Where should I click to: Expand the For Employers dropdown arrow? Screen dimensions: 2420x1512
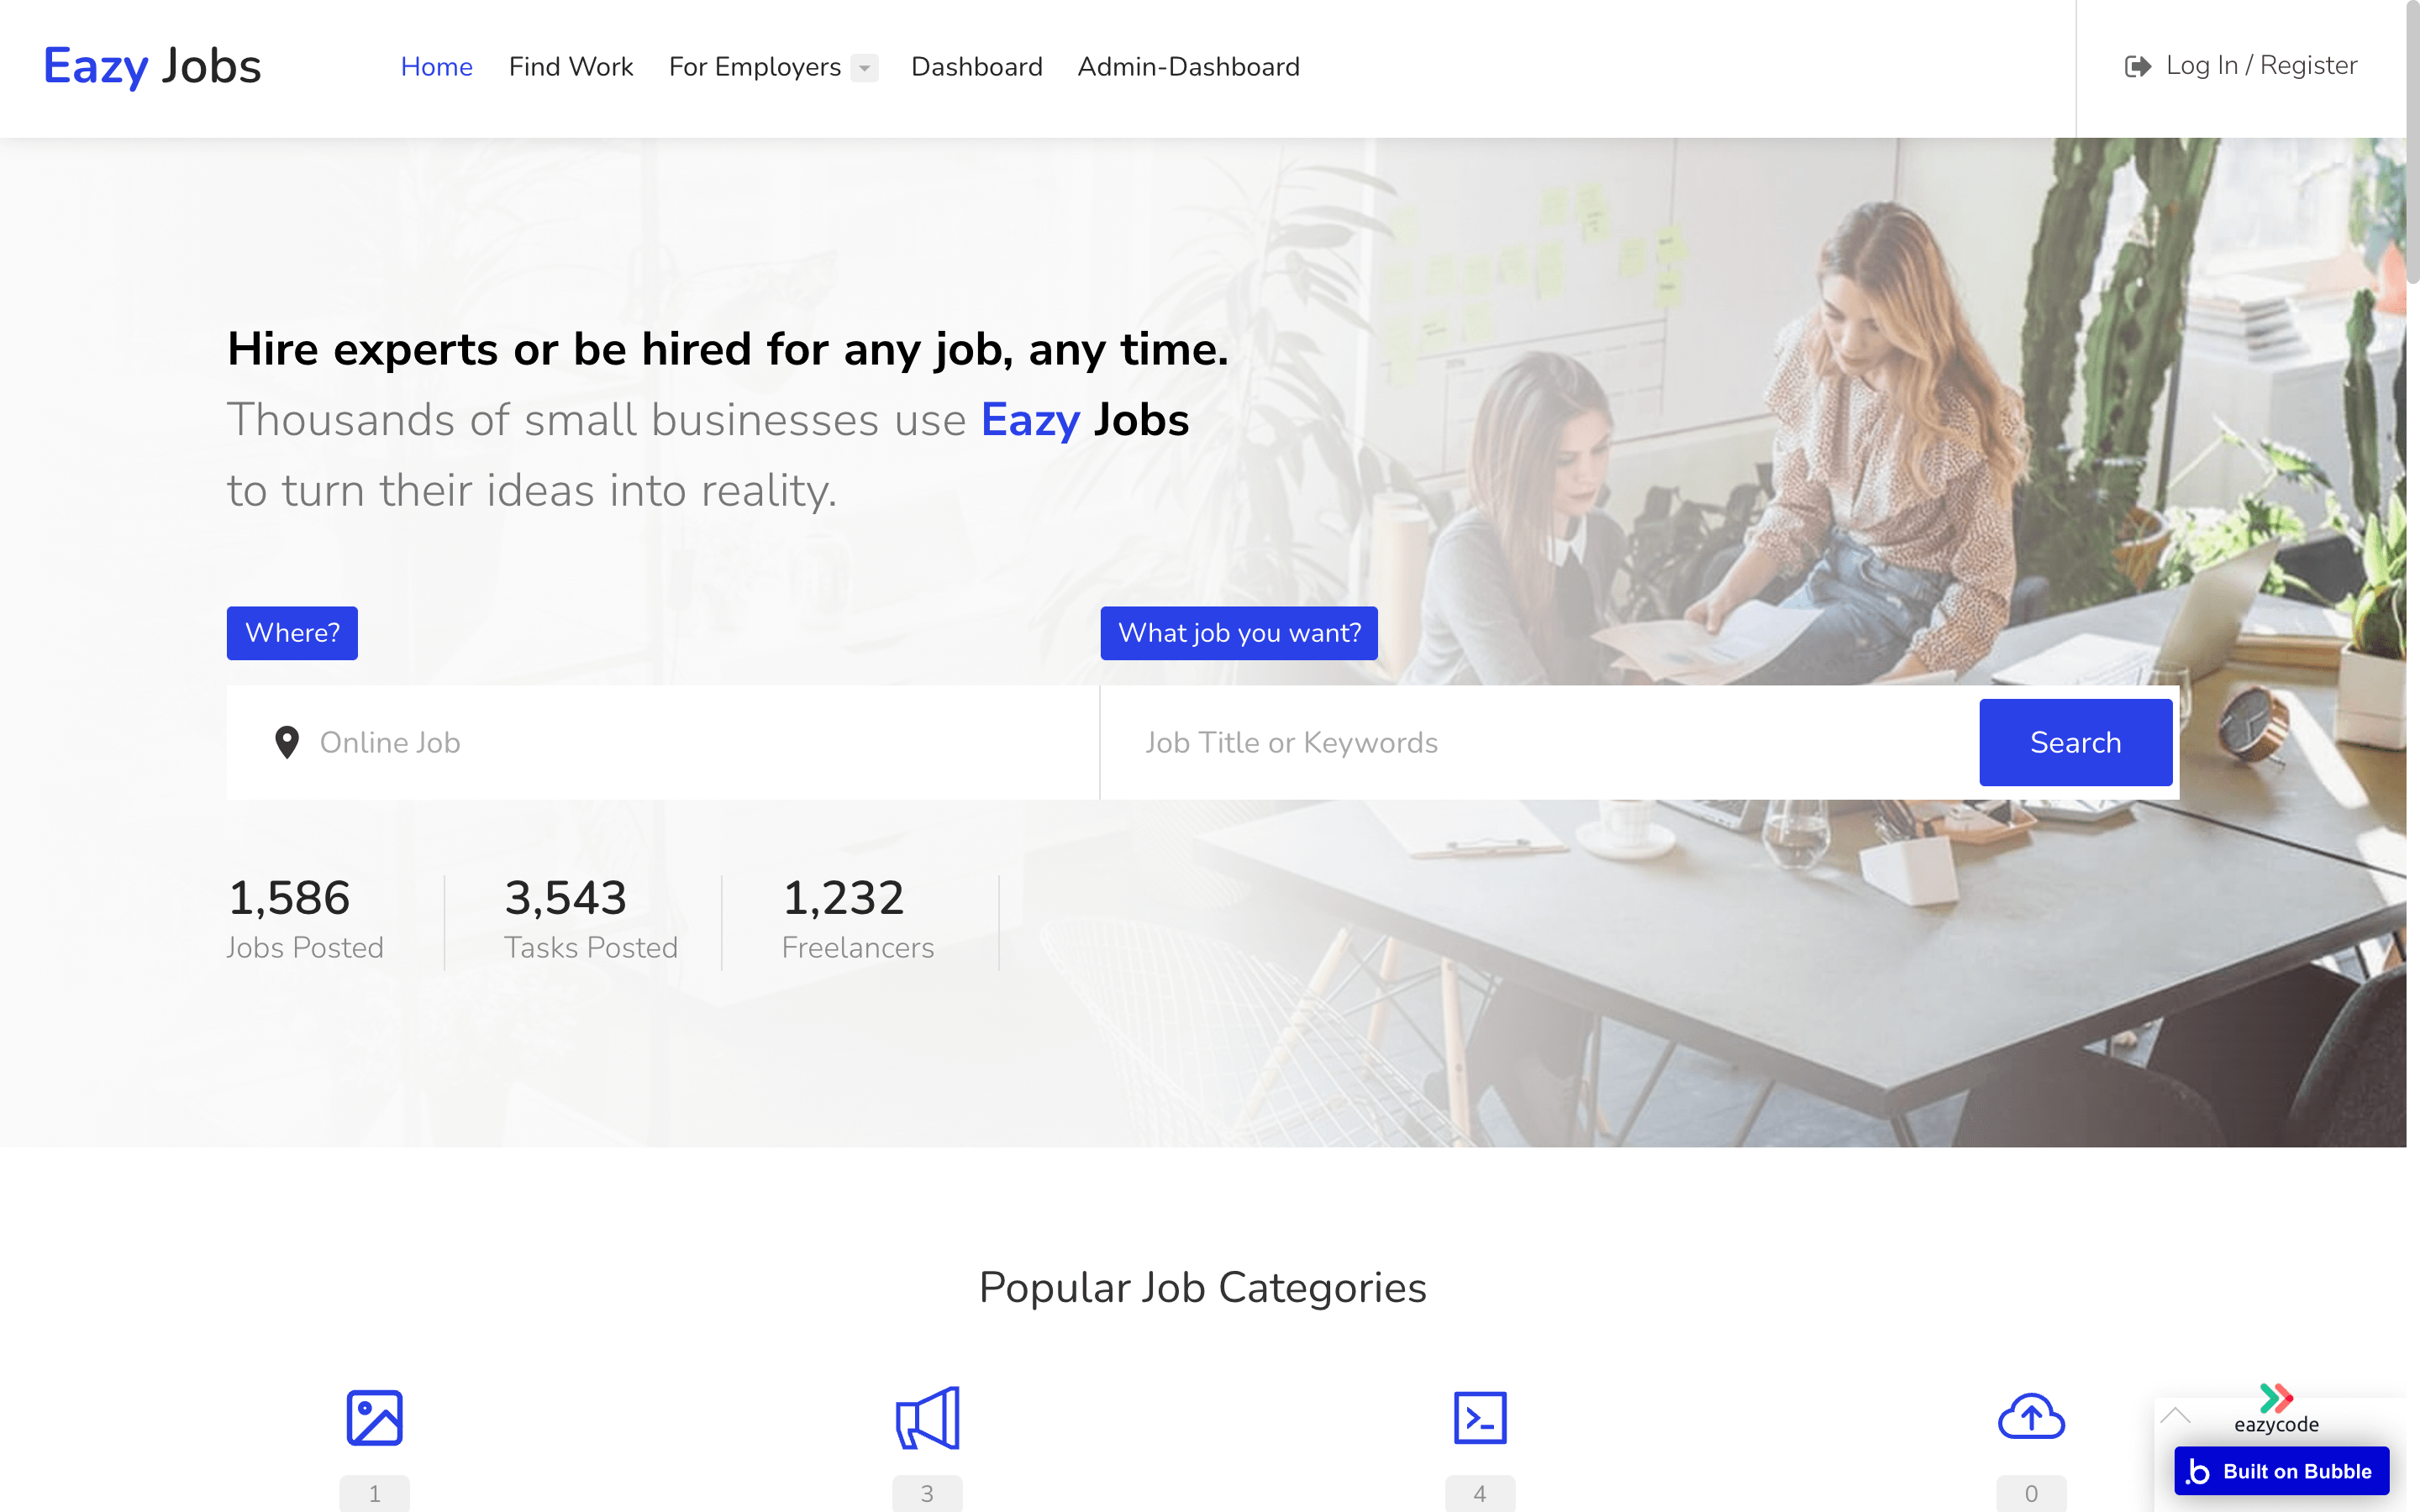tap(864, 67)
